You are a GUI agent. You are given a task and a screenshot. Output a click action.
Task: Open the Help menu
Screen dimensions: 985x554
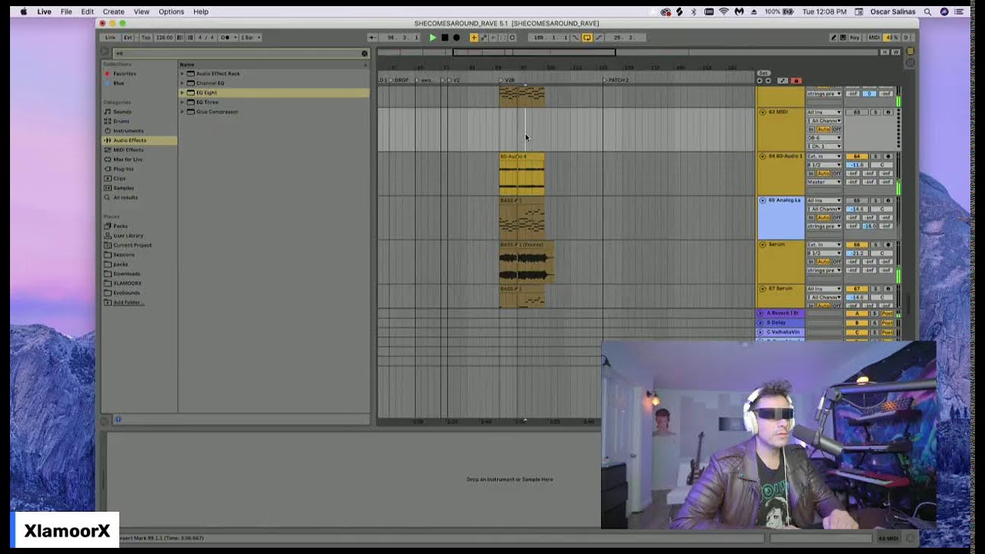click(201, 12)
